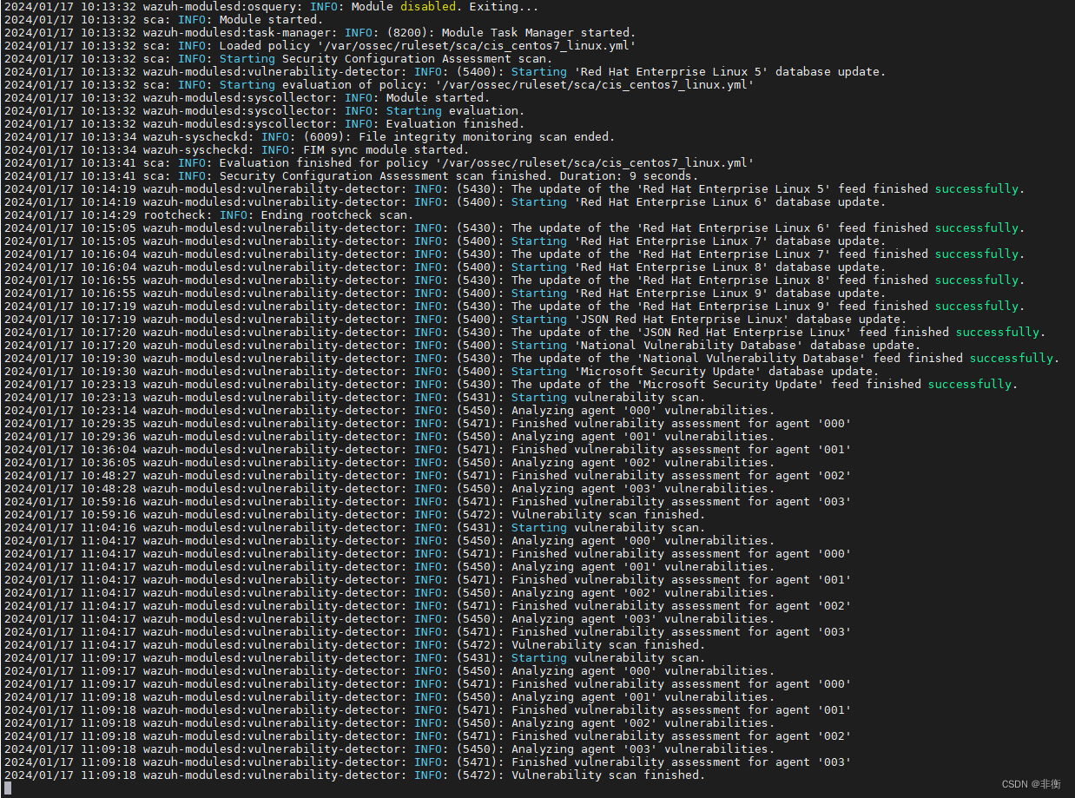Select the 10:59:16 'Vulnerability scan finished' line

tap(354, 515)
